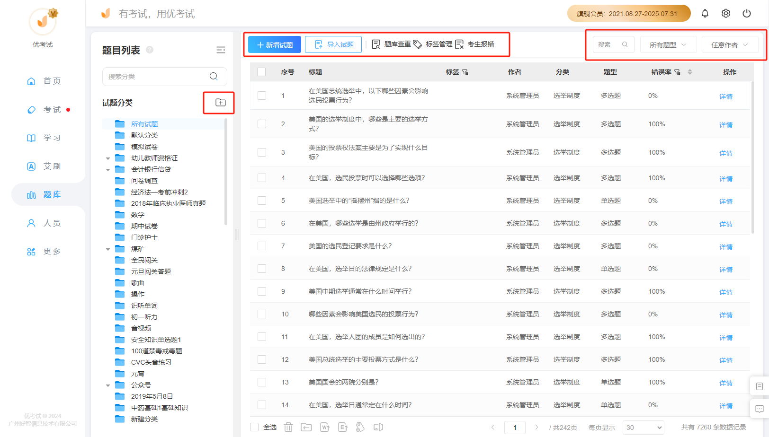
Task: Open the 任意作者 author dropdown
Action: (730, 44)
